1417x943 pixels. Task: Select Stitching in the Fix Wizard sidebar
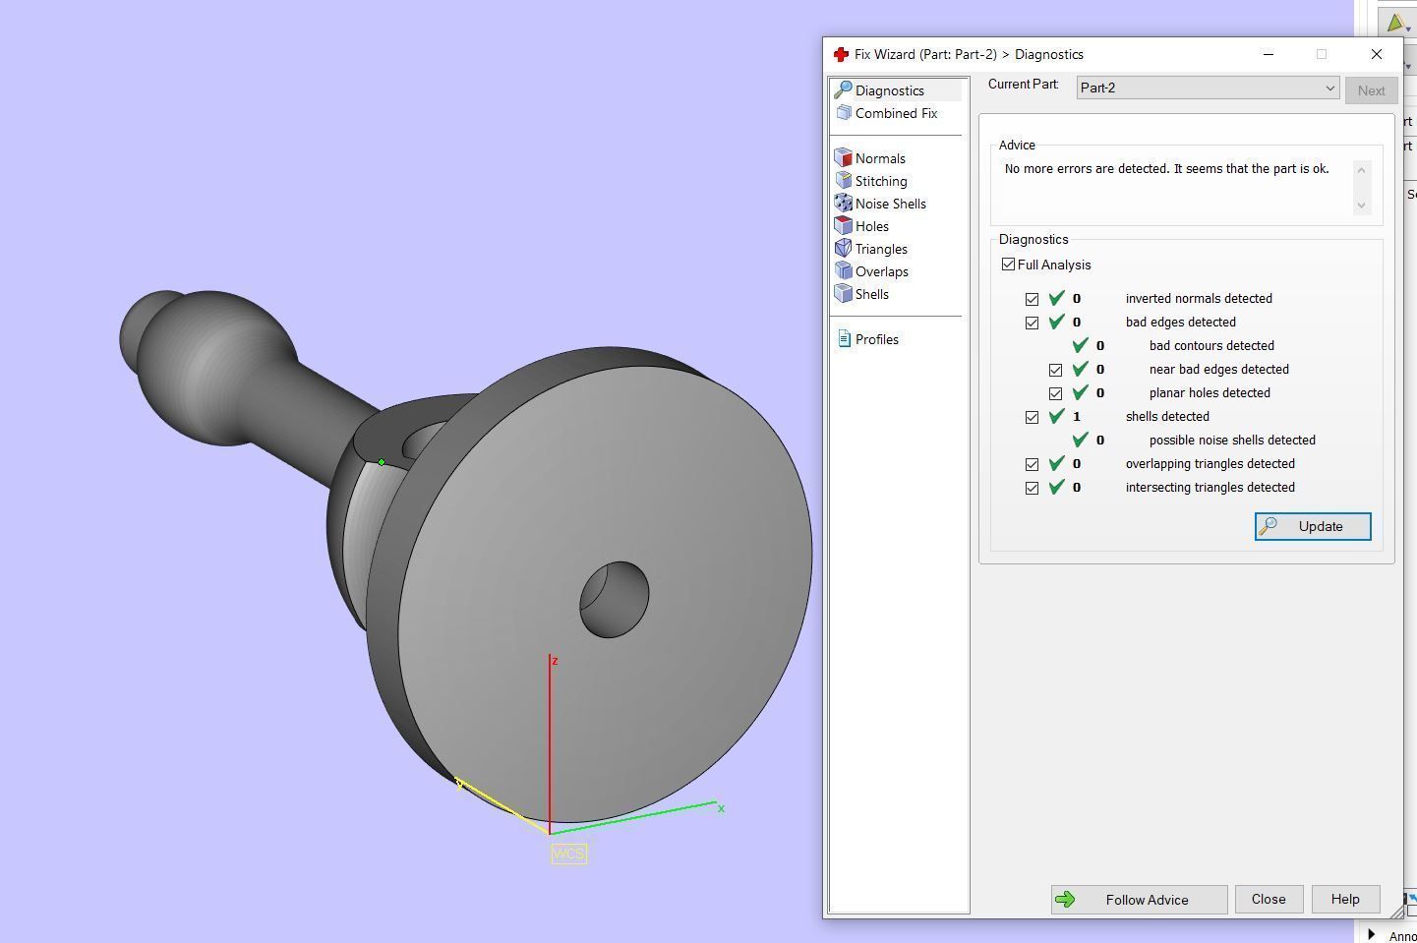881,181
